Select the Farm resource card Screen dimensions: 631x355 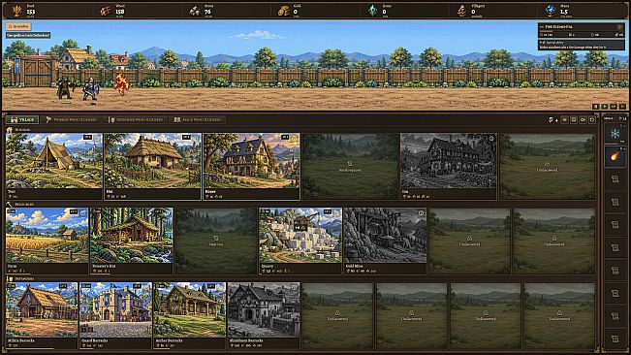(x=47, y=242)
